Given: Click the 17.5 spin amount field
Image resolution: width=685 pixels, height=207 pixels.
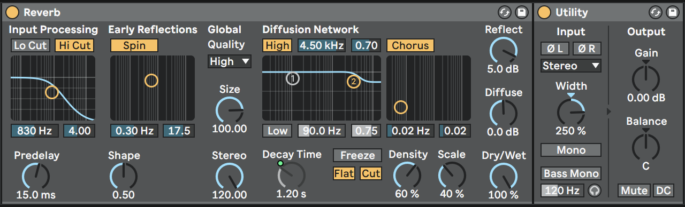Looking at the screenshot, I should pos(179,131).
